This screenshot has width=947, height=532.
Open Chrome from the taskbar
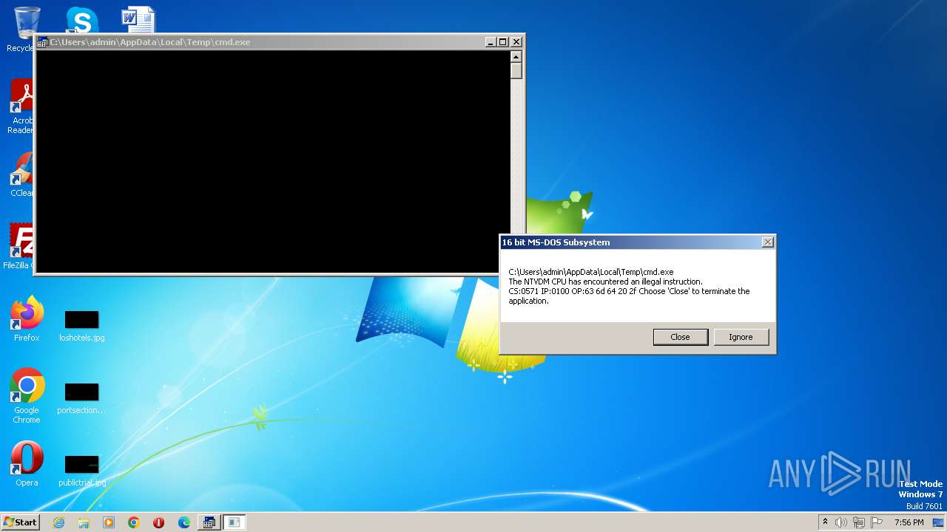click(x=134, y=522)
